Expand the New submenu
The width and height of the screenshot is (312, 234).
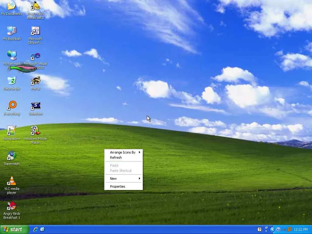[x=123, y=179]
